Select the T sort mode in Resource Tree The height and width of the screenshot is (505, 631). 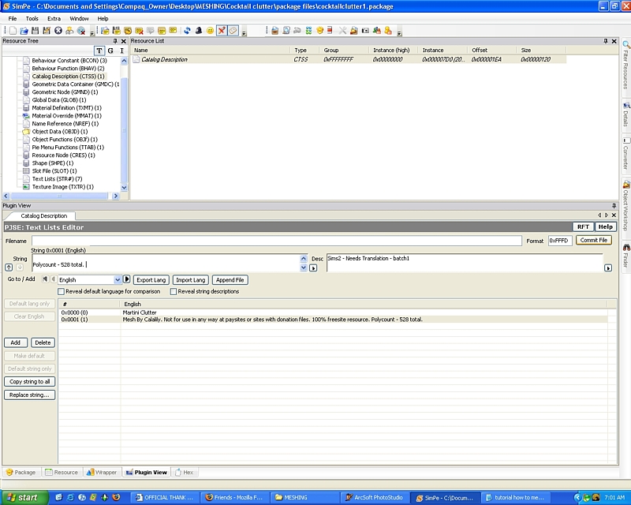[x=99, y=50]
